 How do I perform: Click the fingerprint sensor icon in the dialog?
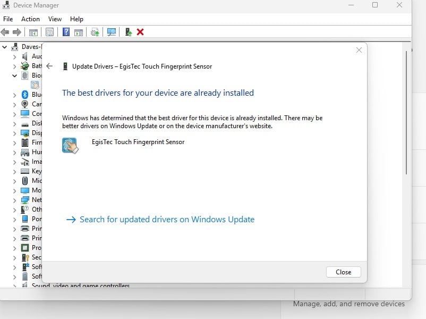70,146
